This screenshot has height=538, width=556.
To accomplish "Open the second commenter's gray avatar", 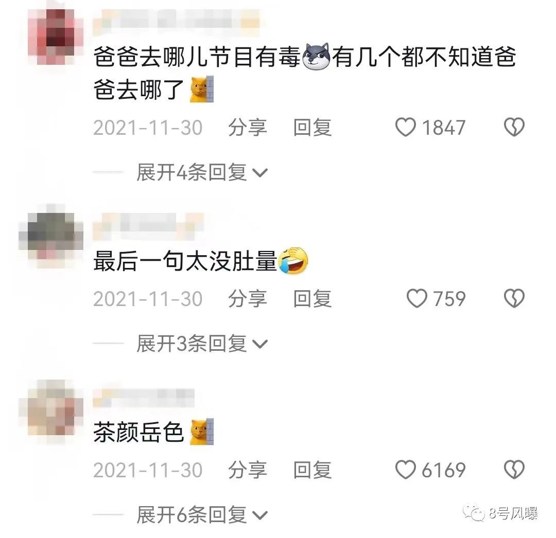I will pyautogui.click(x=51, y=236).
